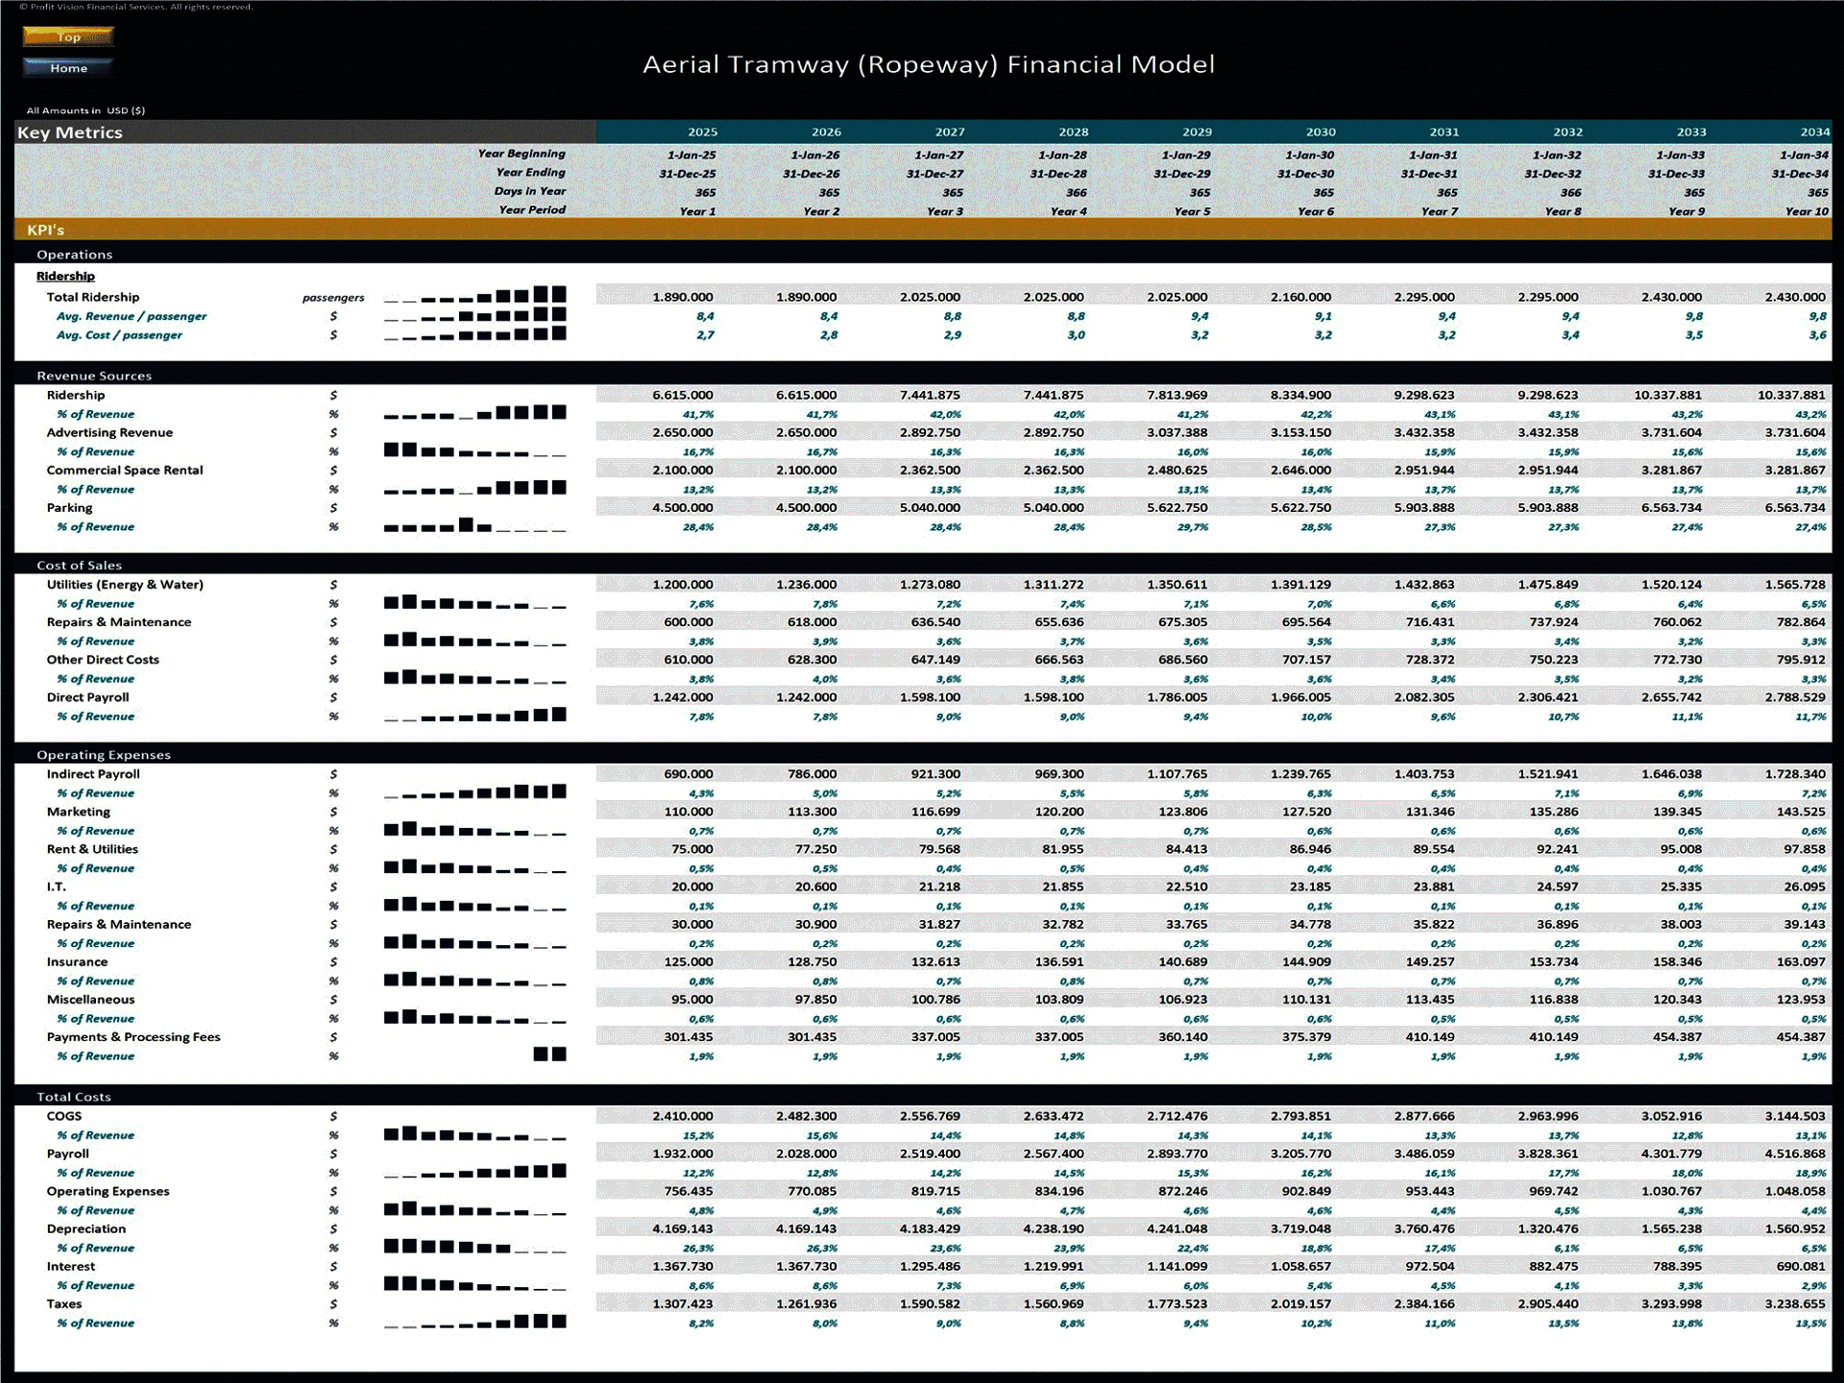Select cell value 1.890.000 for 2025 ridership
The width and height of the screenshot is (1844, 1383).
(683, 297)
